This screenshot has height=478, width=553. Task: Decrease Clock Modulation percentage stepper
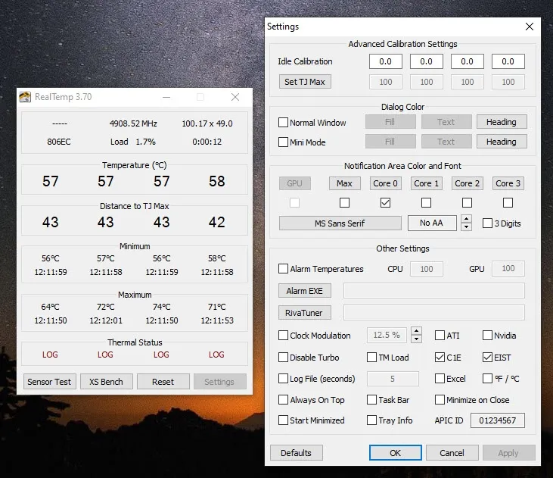pos(416,339)
